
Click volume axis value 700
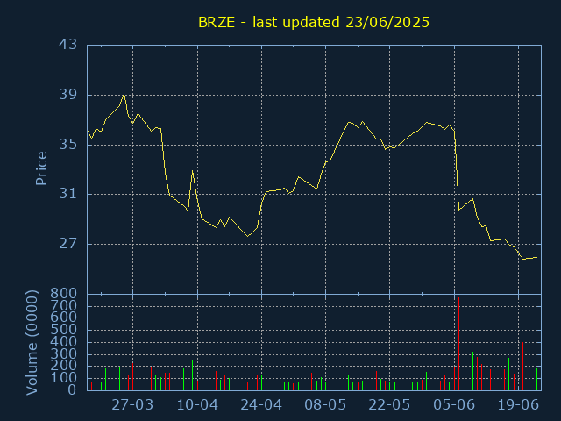[63, 306]
